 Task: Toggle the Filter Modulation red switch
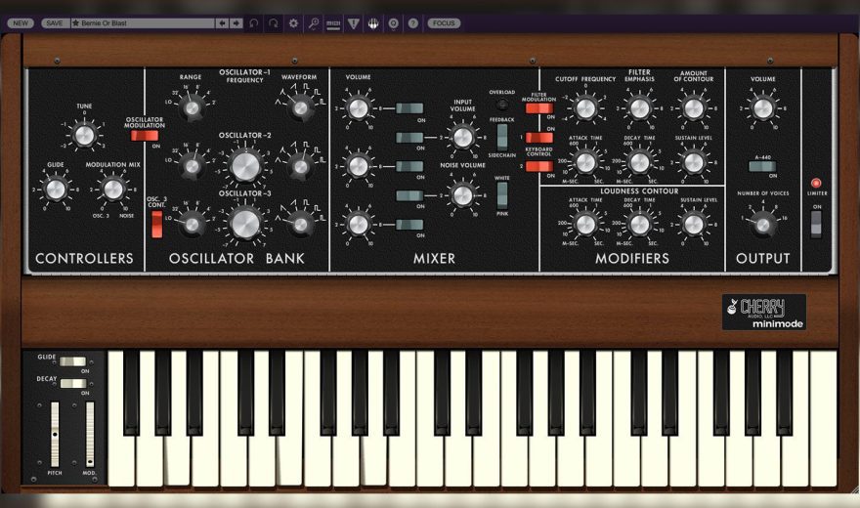[539, 108]
